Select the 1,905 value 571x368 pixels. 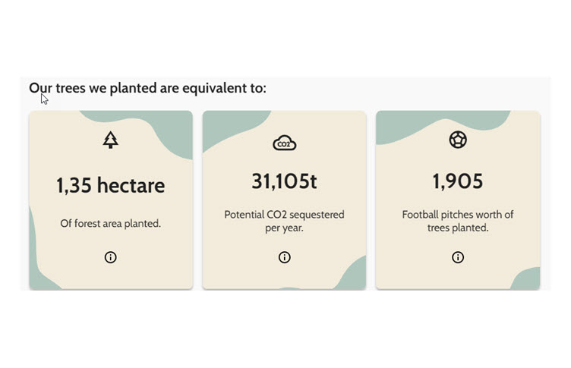(458, 181)
